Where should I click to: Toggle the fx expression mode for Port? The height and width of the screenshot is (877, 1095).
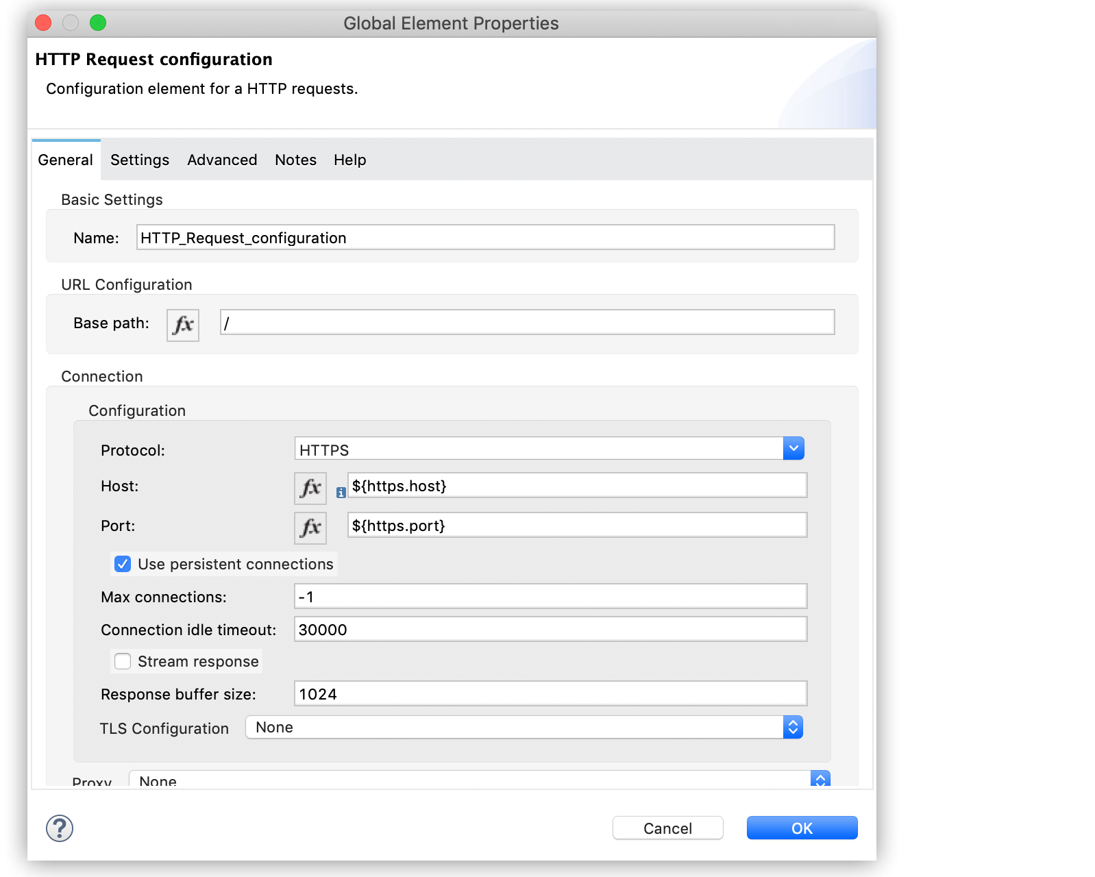(310, 528)
